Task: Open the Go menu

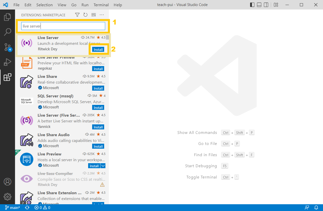Action: coord(74,5)
